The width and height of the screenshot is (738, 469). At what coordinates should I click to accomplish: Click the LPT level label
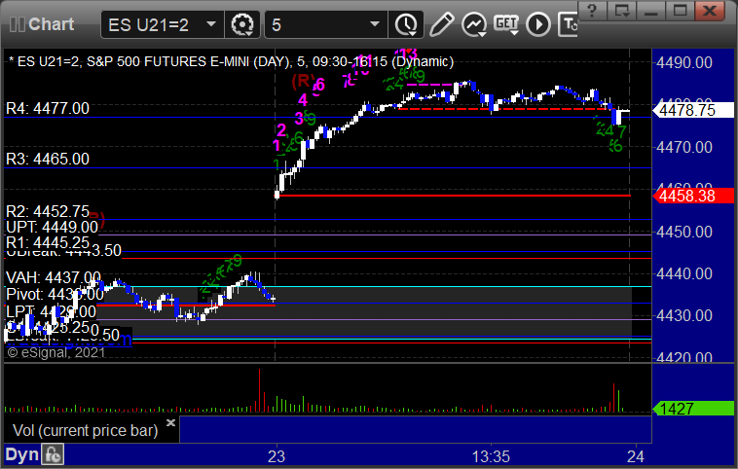[x=51, y=312]
